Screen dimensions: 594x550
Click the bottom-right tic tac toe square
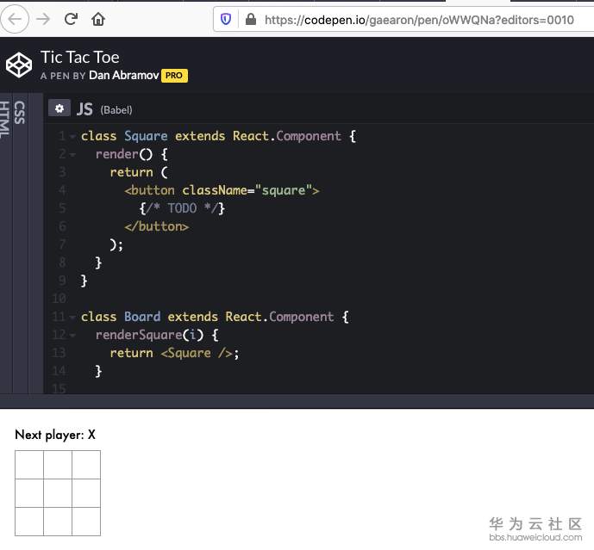point(86,522)
